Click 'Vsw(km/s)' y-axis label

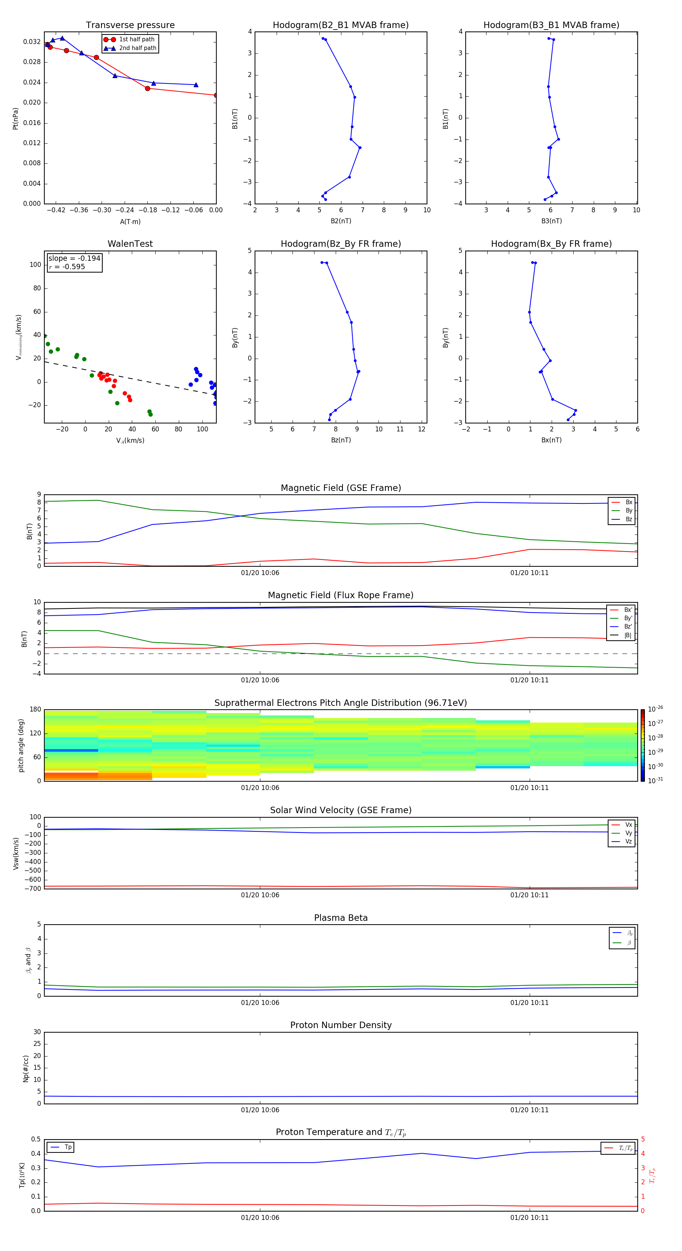point(16,853)
